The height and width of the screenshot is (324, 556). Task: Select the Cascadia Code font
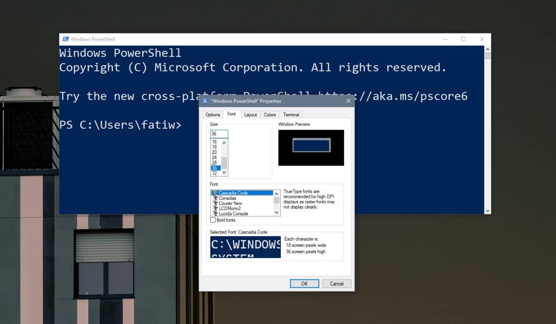[x=242, y=193]
